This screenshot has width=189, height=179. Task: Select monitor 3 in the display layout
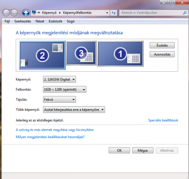(x=81, y=53)
